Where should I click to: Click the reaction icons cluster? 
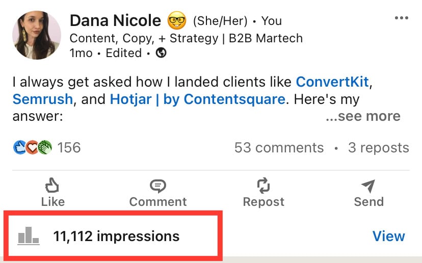(32, 147)
